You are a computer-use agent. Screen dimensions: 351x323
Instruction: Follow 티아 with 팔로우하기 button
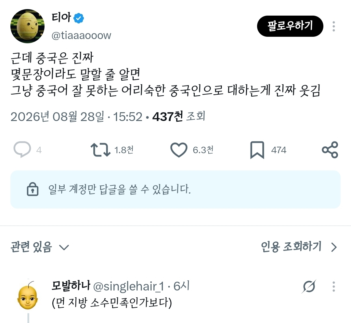(290, 26)
